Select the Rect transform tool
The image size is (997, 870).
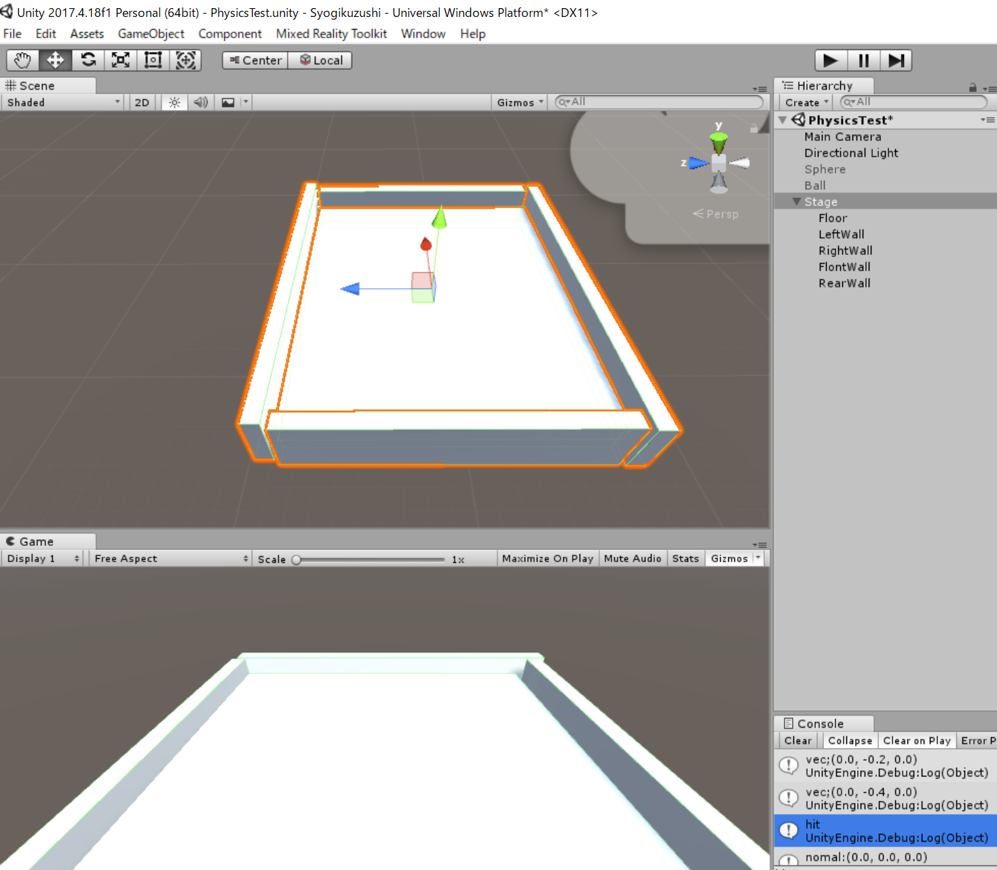click(152, 60)
